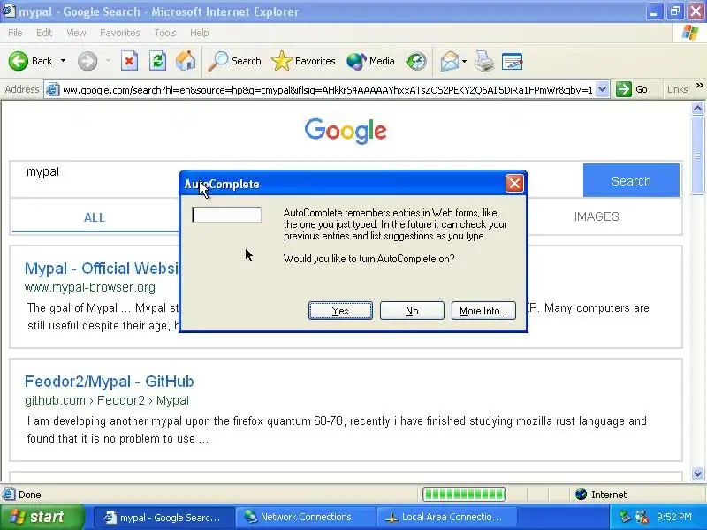Click the green page loading progress bar
Screen dimensions: 707x530
click(463, 495)
